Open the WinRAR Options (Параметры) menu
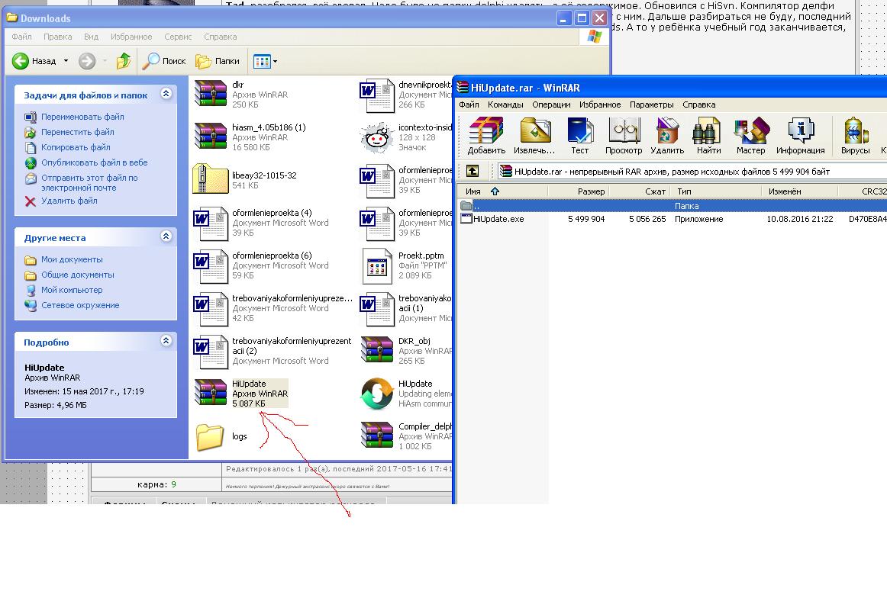Screen dimensions: 887x598 [652, 104]
